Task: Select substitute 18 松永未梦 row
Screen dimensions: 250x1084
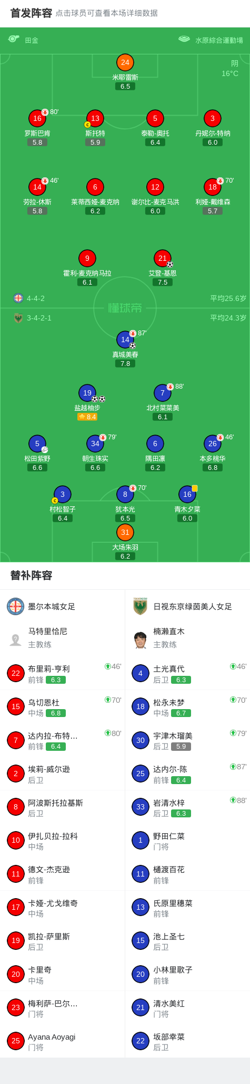Action: [x=187, y=706]
